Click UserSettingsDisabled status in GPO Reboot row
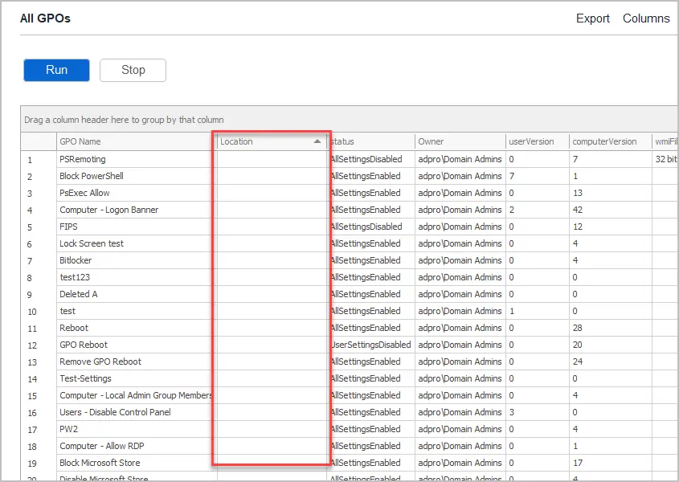 point(370,345)
